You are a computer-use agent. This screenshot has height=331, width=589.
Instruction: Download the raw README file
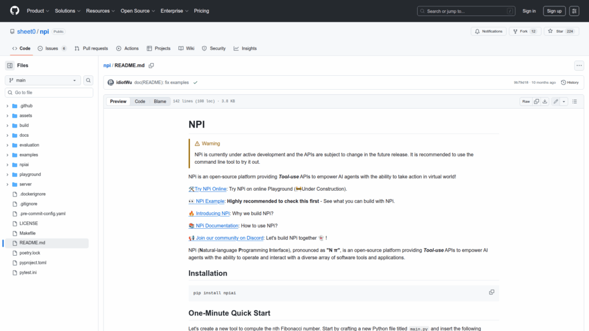click(x=545, y=101)
